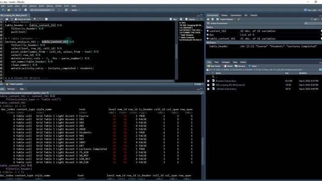Check the box for 002_scraping_MS_Word_docx.R

[x=208, y=85]
